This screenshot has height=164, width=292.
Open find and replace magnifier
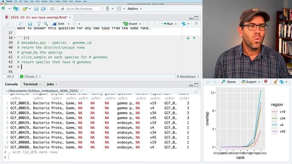[x=46, y=24]
